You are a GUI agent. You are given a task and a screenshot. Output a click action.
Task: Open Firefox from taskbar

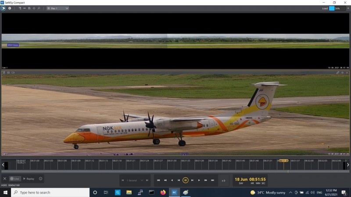163,192
